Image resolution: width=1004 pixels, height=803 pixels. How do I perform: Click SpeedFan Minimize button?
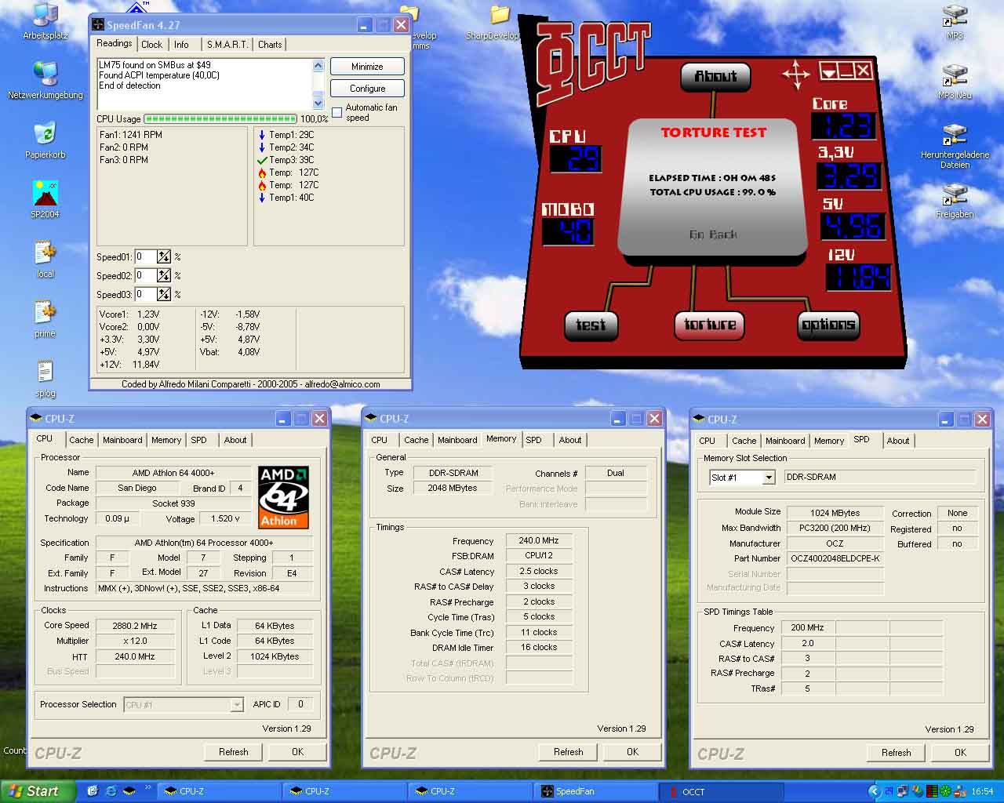point(367,67)
